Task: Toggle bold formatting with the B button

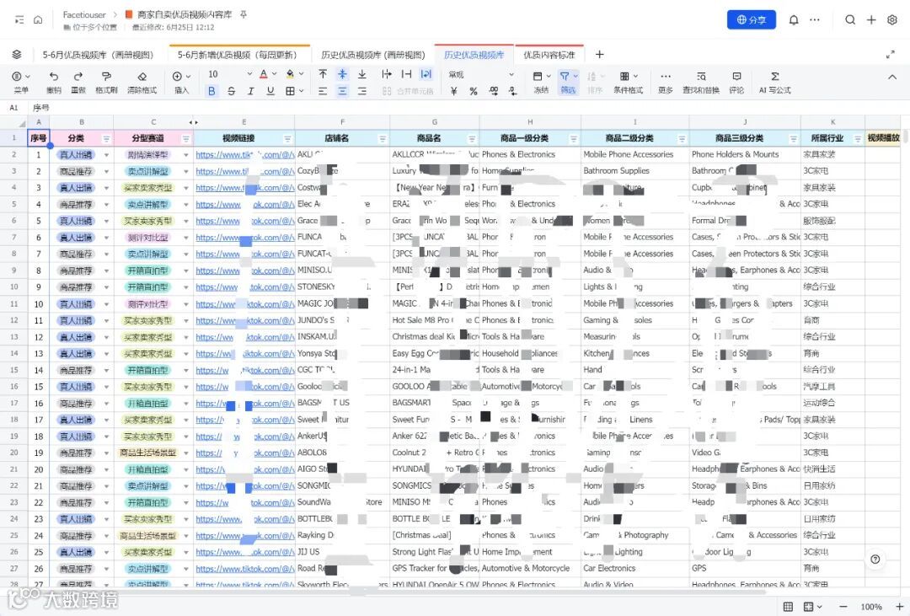Action: (211, 90)
